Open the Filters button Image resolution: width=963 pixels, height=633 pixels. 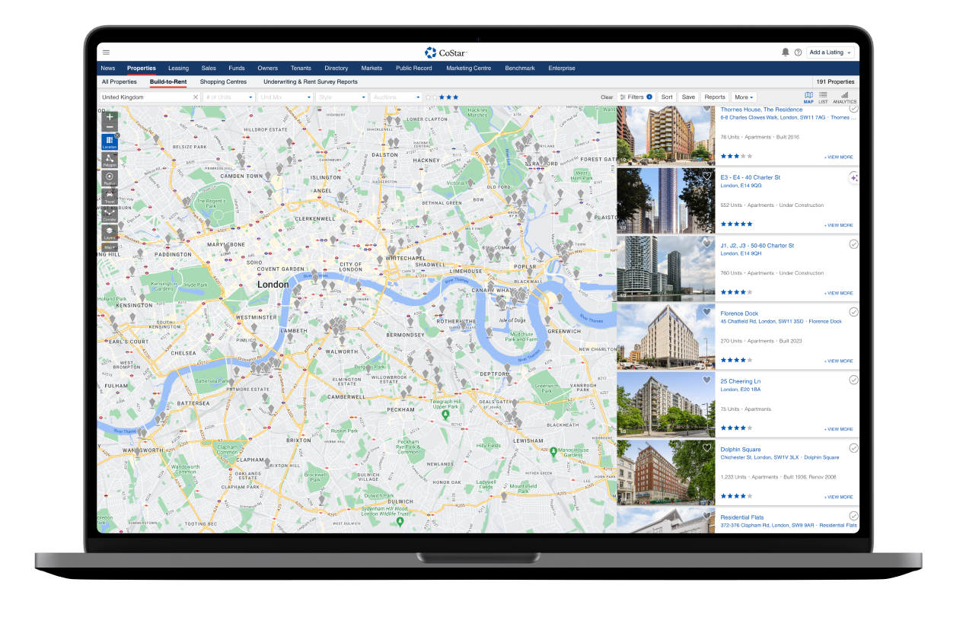click(635, 97)
